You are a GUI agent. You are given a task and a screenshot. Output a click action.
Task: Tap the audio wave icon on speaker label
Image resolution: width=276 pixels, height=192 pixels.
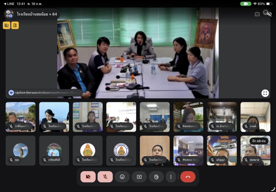pos(11,93)
